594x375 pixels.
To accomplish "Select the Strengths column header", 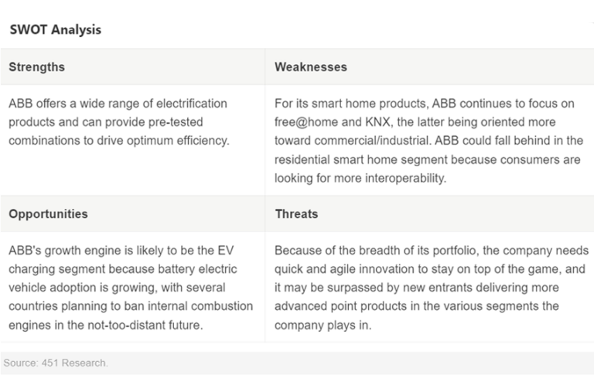I will [37, 67].
